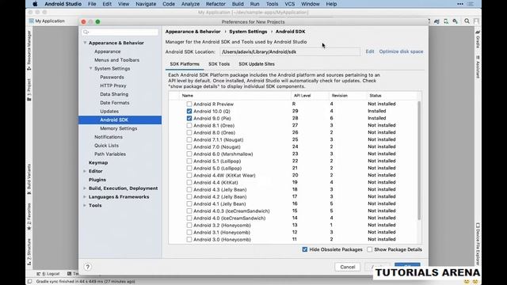Select HTTP Proxy tree item

(112, 85)
